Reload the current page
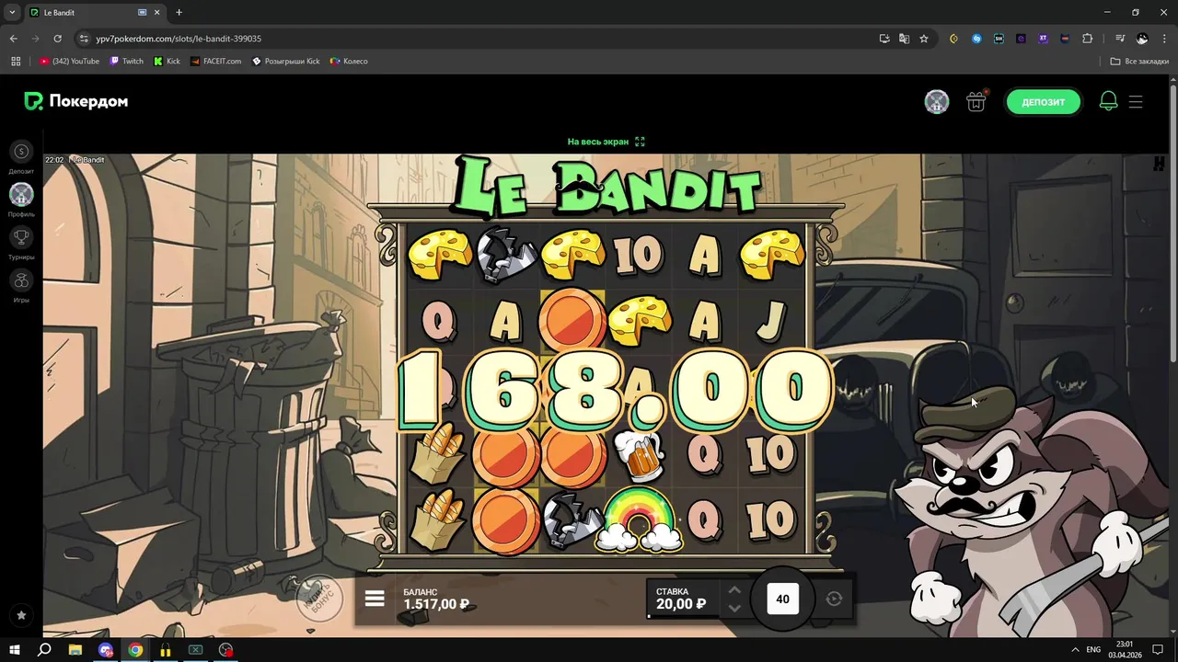The image size is (1178, 662). pos(57,39)
